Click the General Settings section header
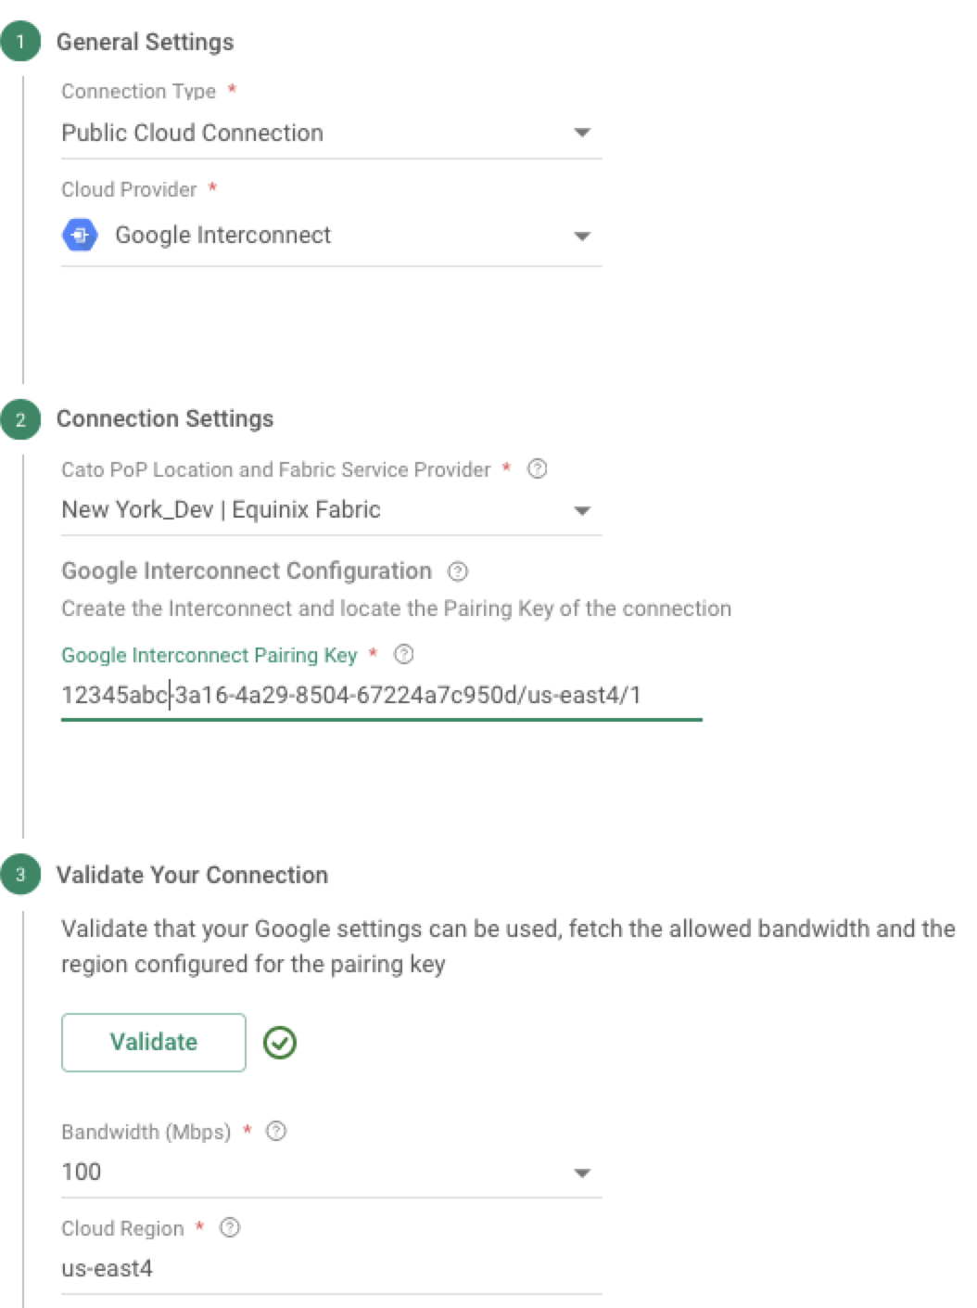Screen dimensions: 977x1308 (x=146, y=41)
